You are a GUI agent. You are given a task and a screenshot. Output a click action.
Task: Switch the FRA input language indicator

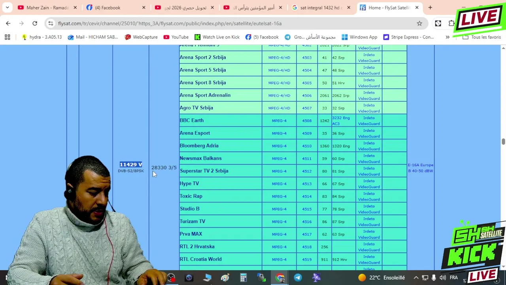pos(453,278)
